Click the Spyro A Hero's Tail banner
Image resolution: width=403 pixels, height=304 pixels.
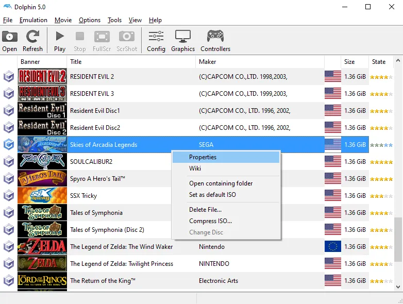(42, 179)
